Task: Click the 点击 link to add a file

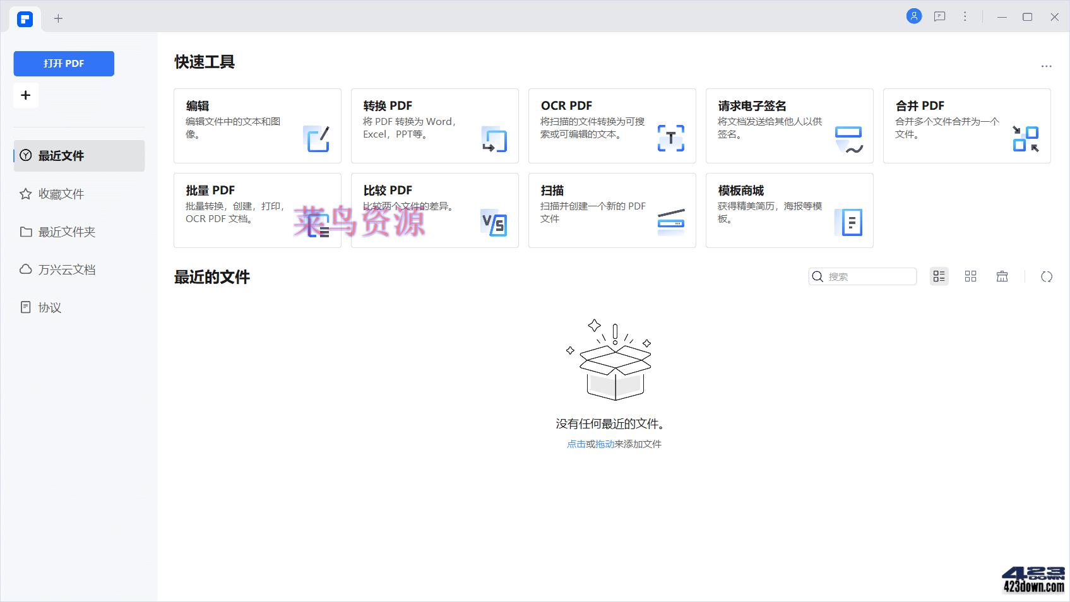Action: (575, 444)
